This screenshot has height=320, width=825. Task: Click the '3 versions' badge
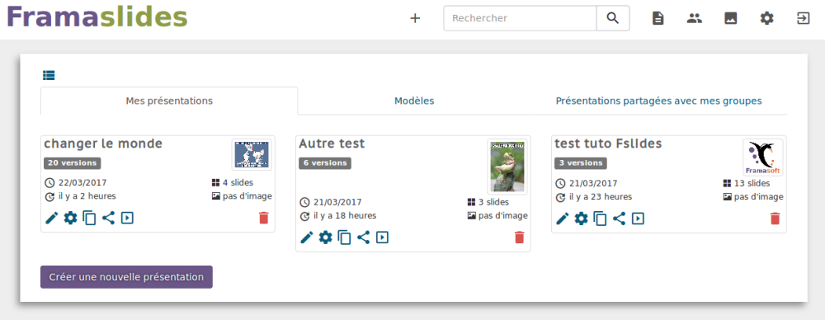[580, 163]
